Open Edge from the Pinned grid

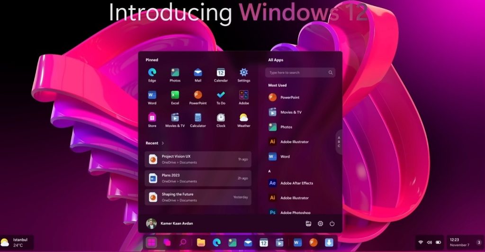point(152,75)
